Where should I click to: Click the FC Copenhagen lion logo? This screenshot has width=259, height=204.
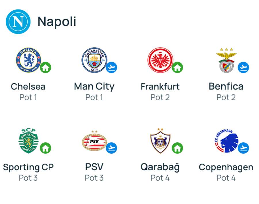[x=227, y=141]
